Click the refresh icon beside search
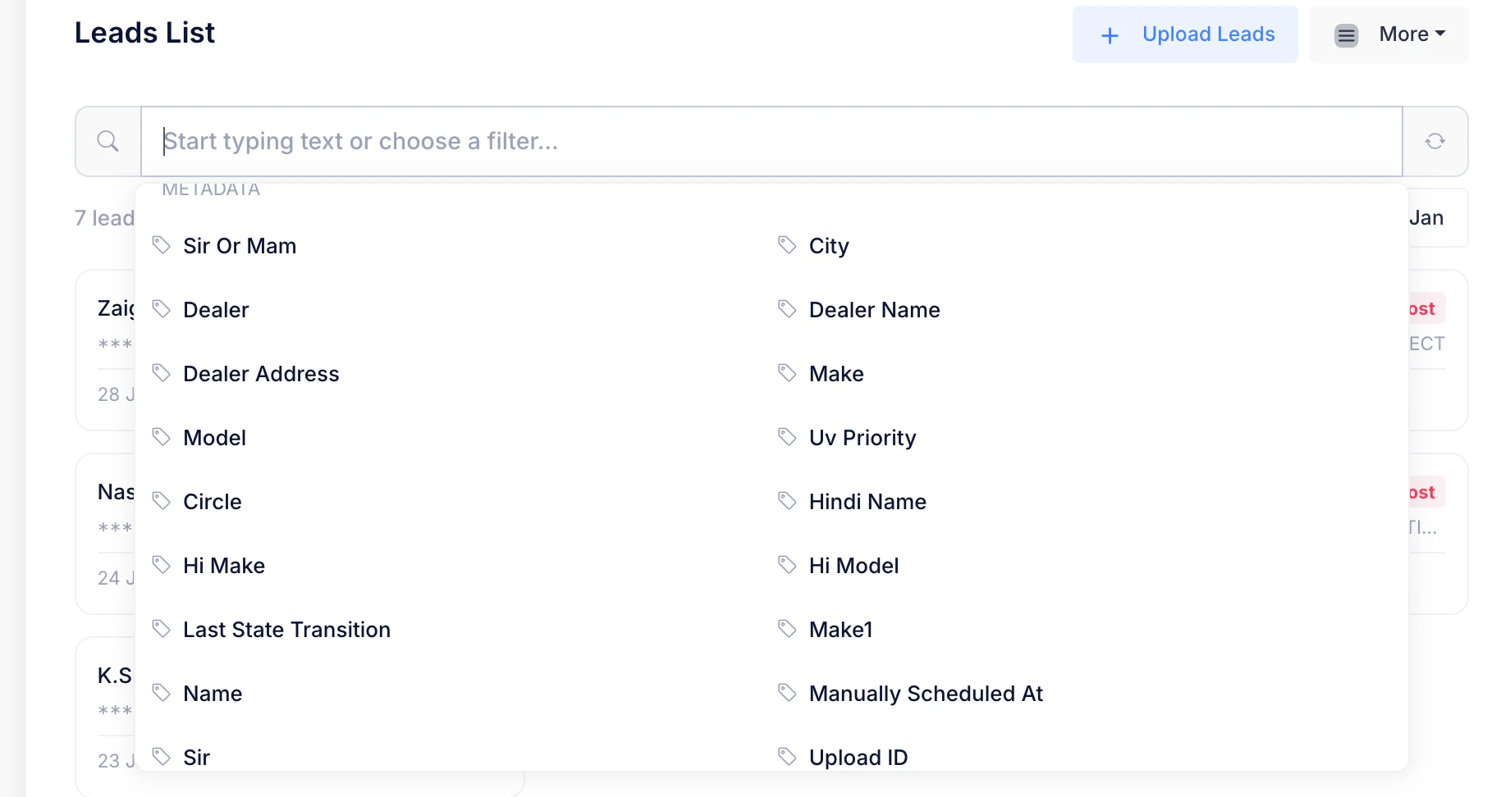 click(1434, 141)
